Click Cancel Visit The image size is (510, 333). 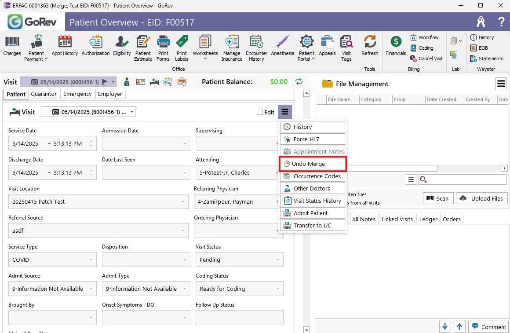(426, 59)
